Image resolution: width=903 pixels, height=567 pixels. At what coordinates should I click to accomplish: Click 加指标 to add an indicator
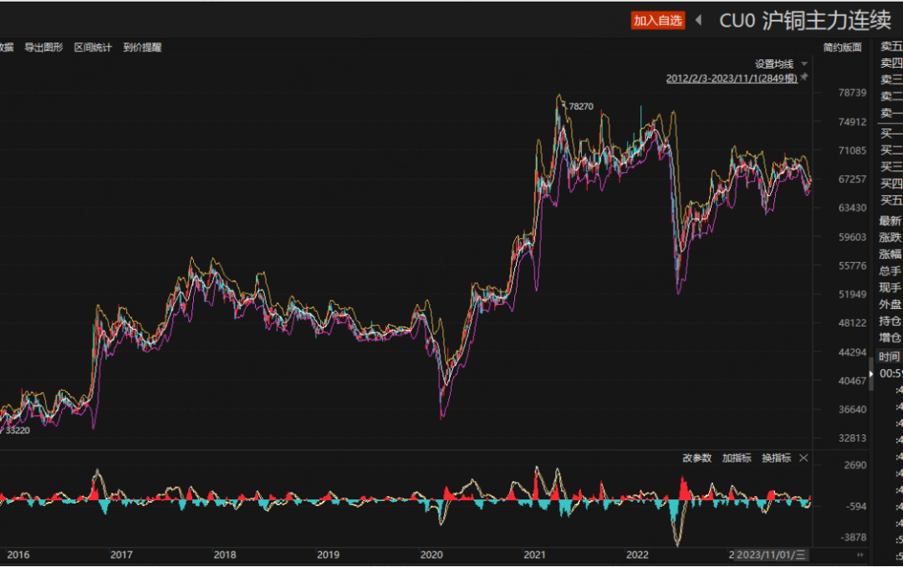(x=737, y=458)
